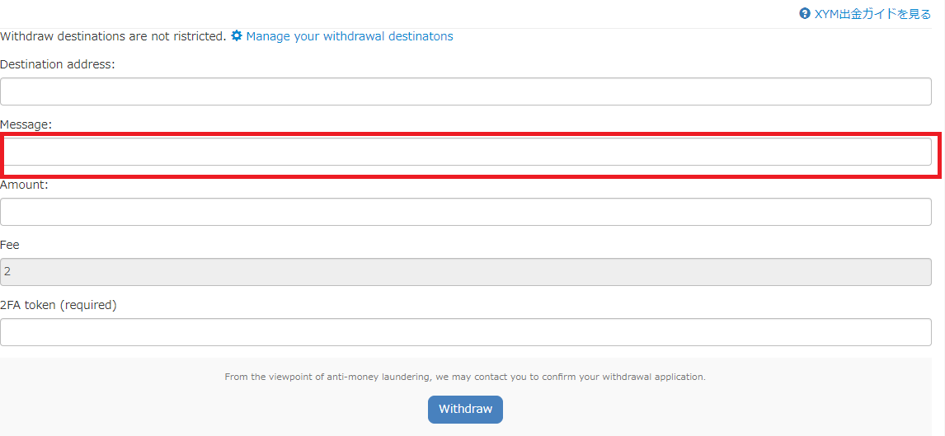
Task: Click the red highlight border around Message
Action: click(470, 134)
